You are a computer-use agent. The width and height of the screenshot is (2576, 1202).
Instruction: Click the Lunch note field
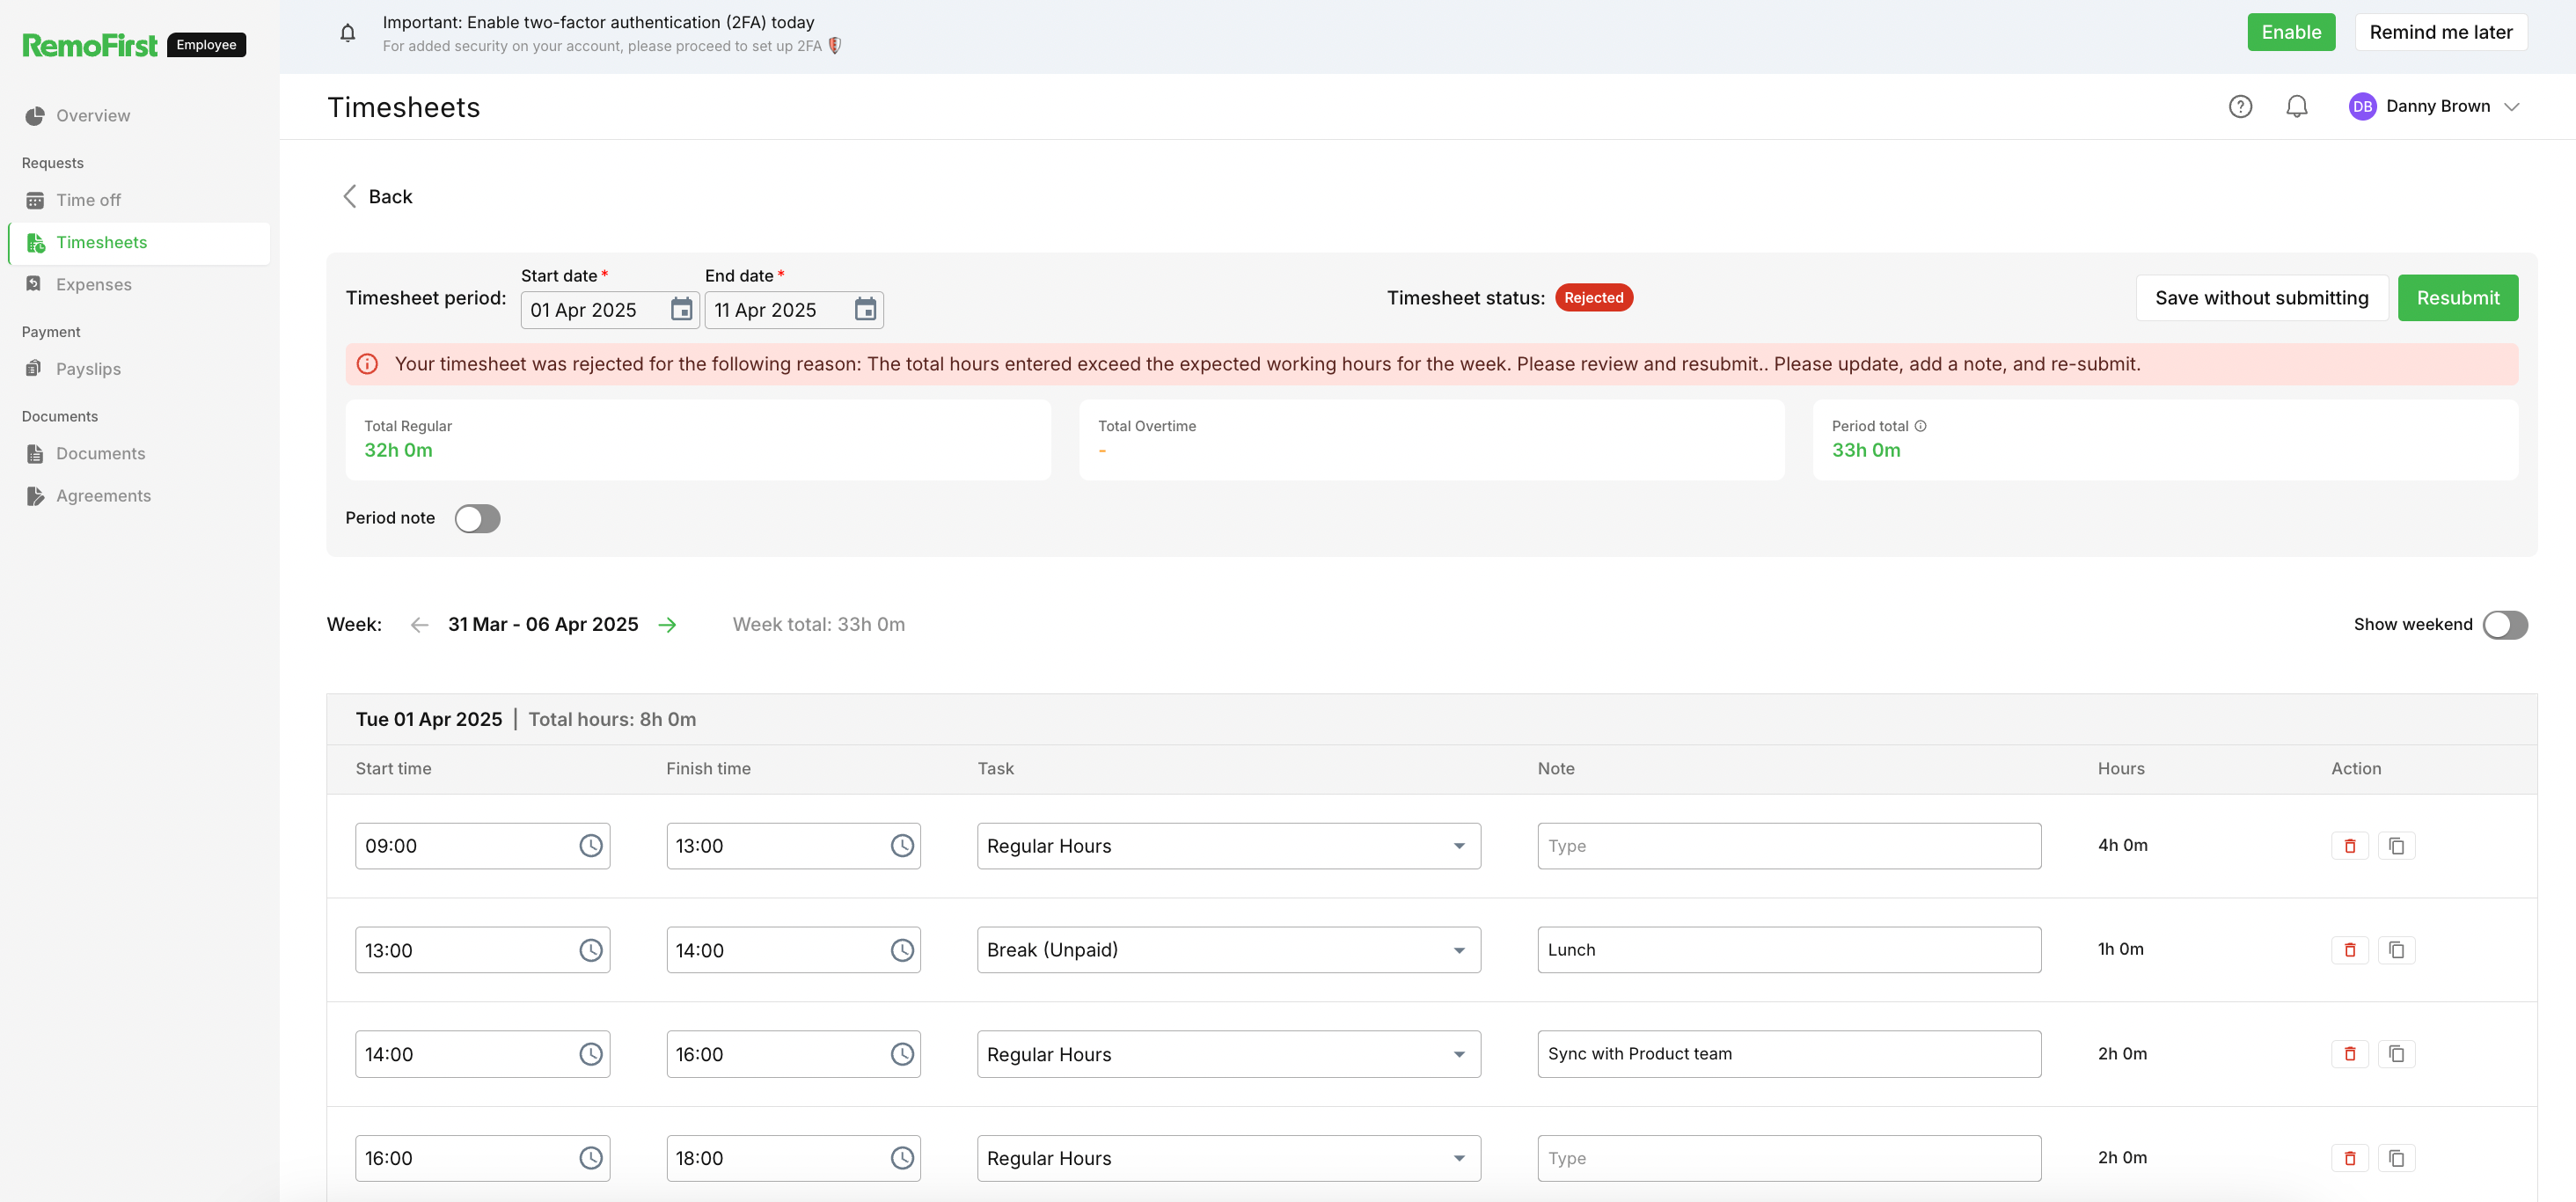1789,950
